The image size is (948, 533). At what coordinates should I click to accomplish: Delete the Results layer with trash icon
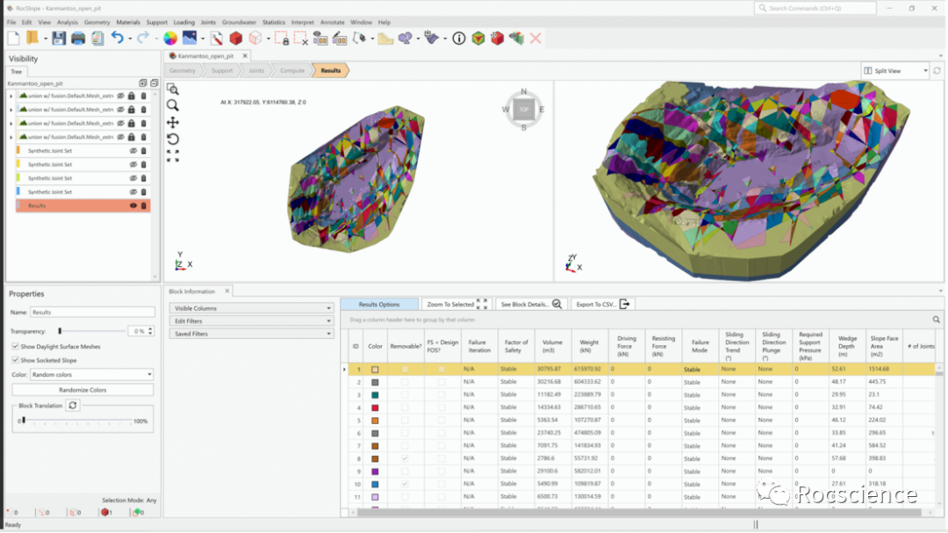coord(144,205)
